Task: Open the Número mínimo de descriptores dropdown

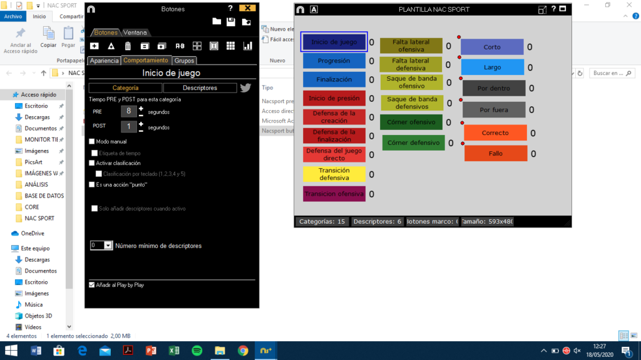Action: click(108, 246)
